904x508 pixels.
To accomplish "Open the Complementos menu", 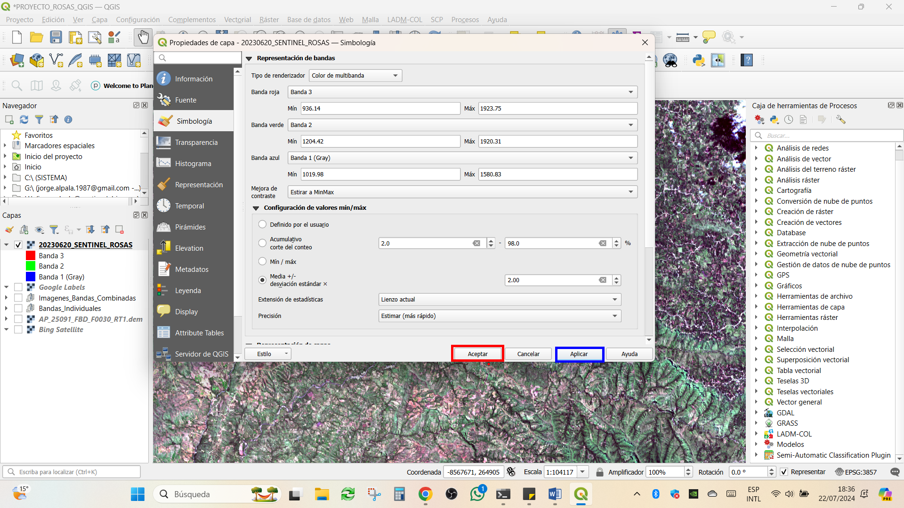I will [x=192, y=20].
